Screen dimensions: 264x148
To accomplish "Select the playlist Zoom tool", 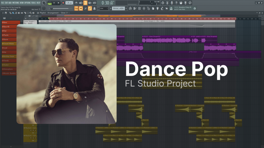I will tap(30, 13).
